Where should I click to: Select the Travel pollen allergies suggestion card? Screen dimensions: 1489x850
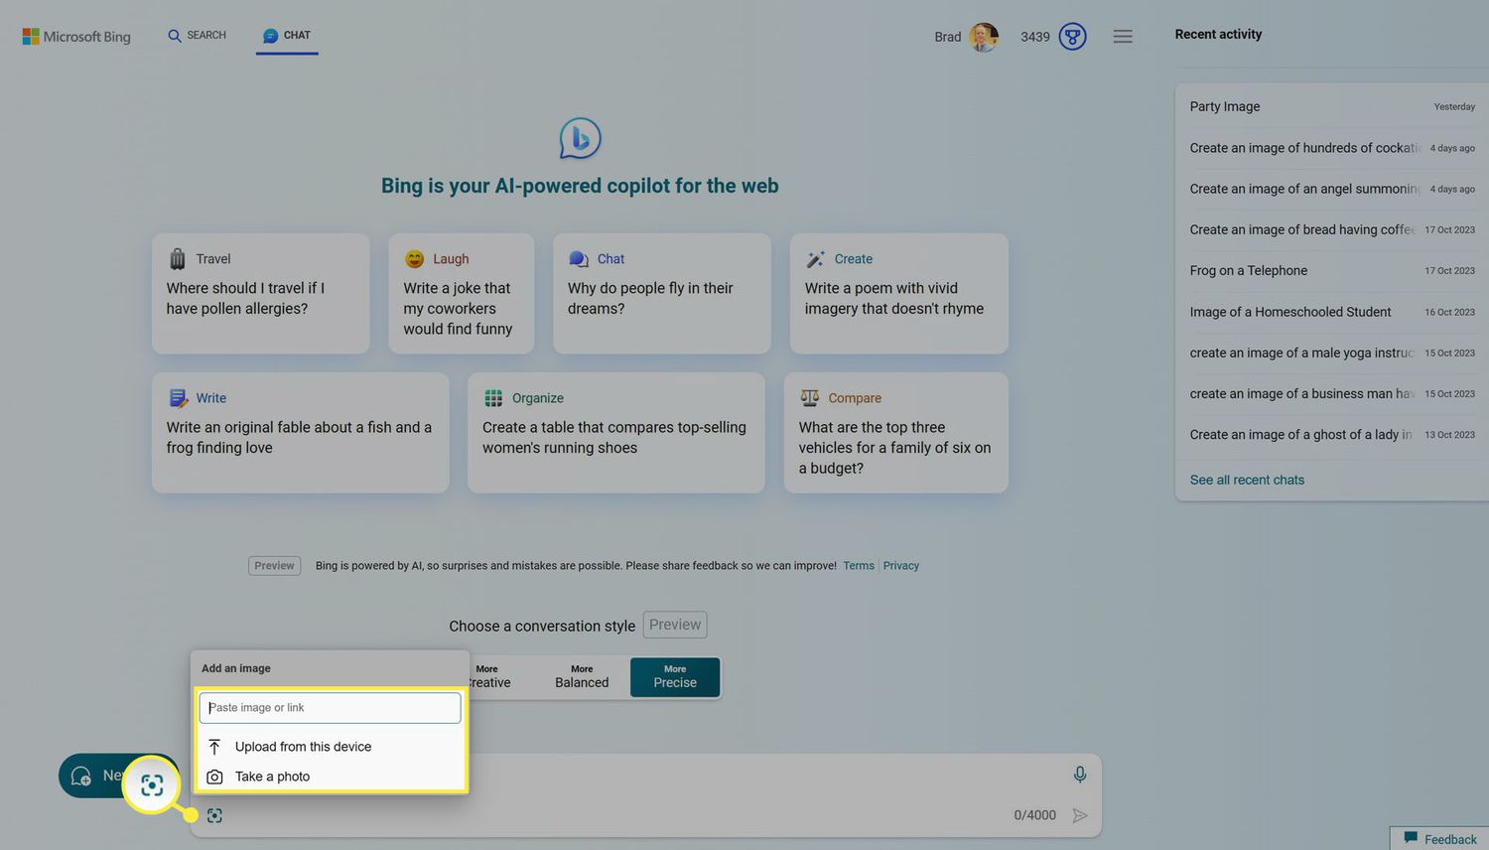(260, 294)
